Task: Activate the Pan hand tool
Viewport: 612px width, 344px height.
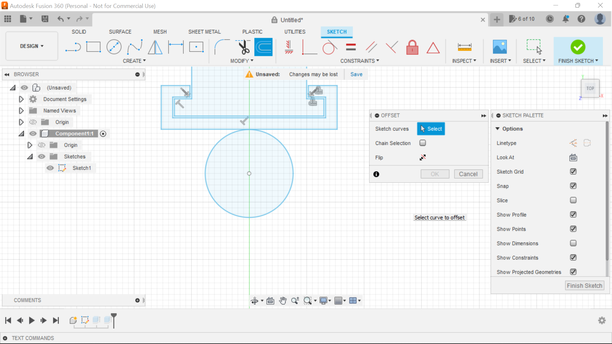Action: pos(283,300)
